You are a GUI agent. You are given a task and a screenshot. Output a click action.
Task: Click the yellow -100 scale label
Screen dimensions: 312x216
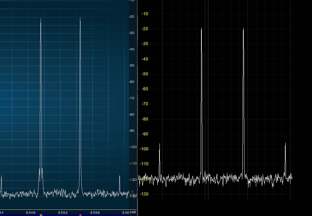click(144, 149)
